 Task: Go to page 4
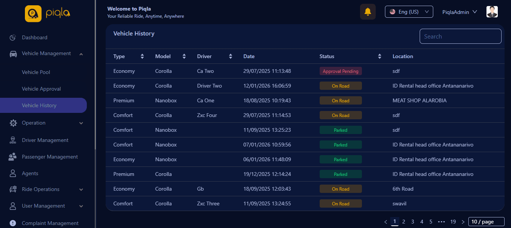[x=422, y=222]
